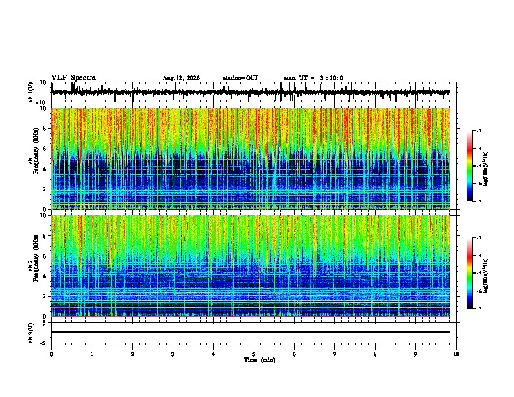Click the ch.2 spectrogram color bar
Screen dimensions: 514x397
470,273
